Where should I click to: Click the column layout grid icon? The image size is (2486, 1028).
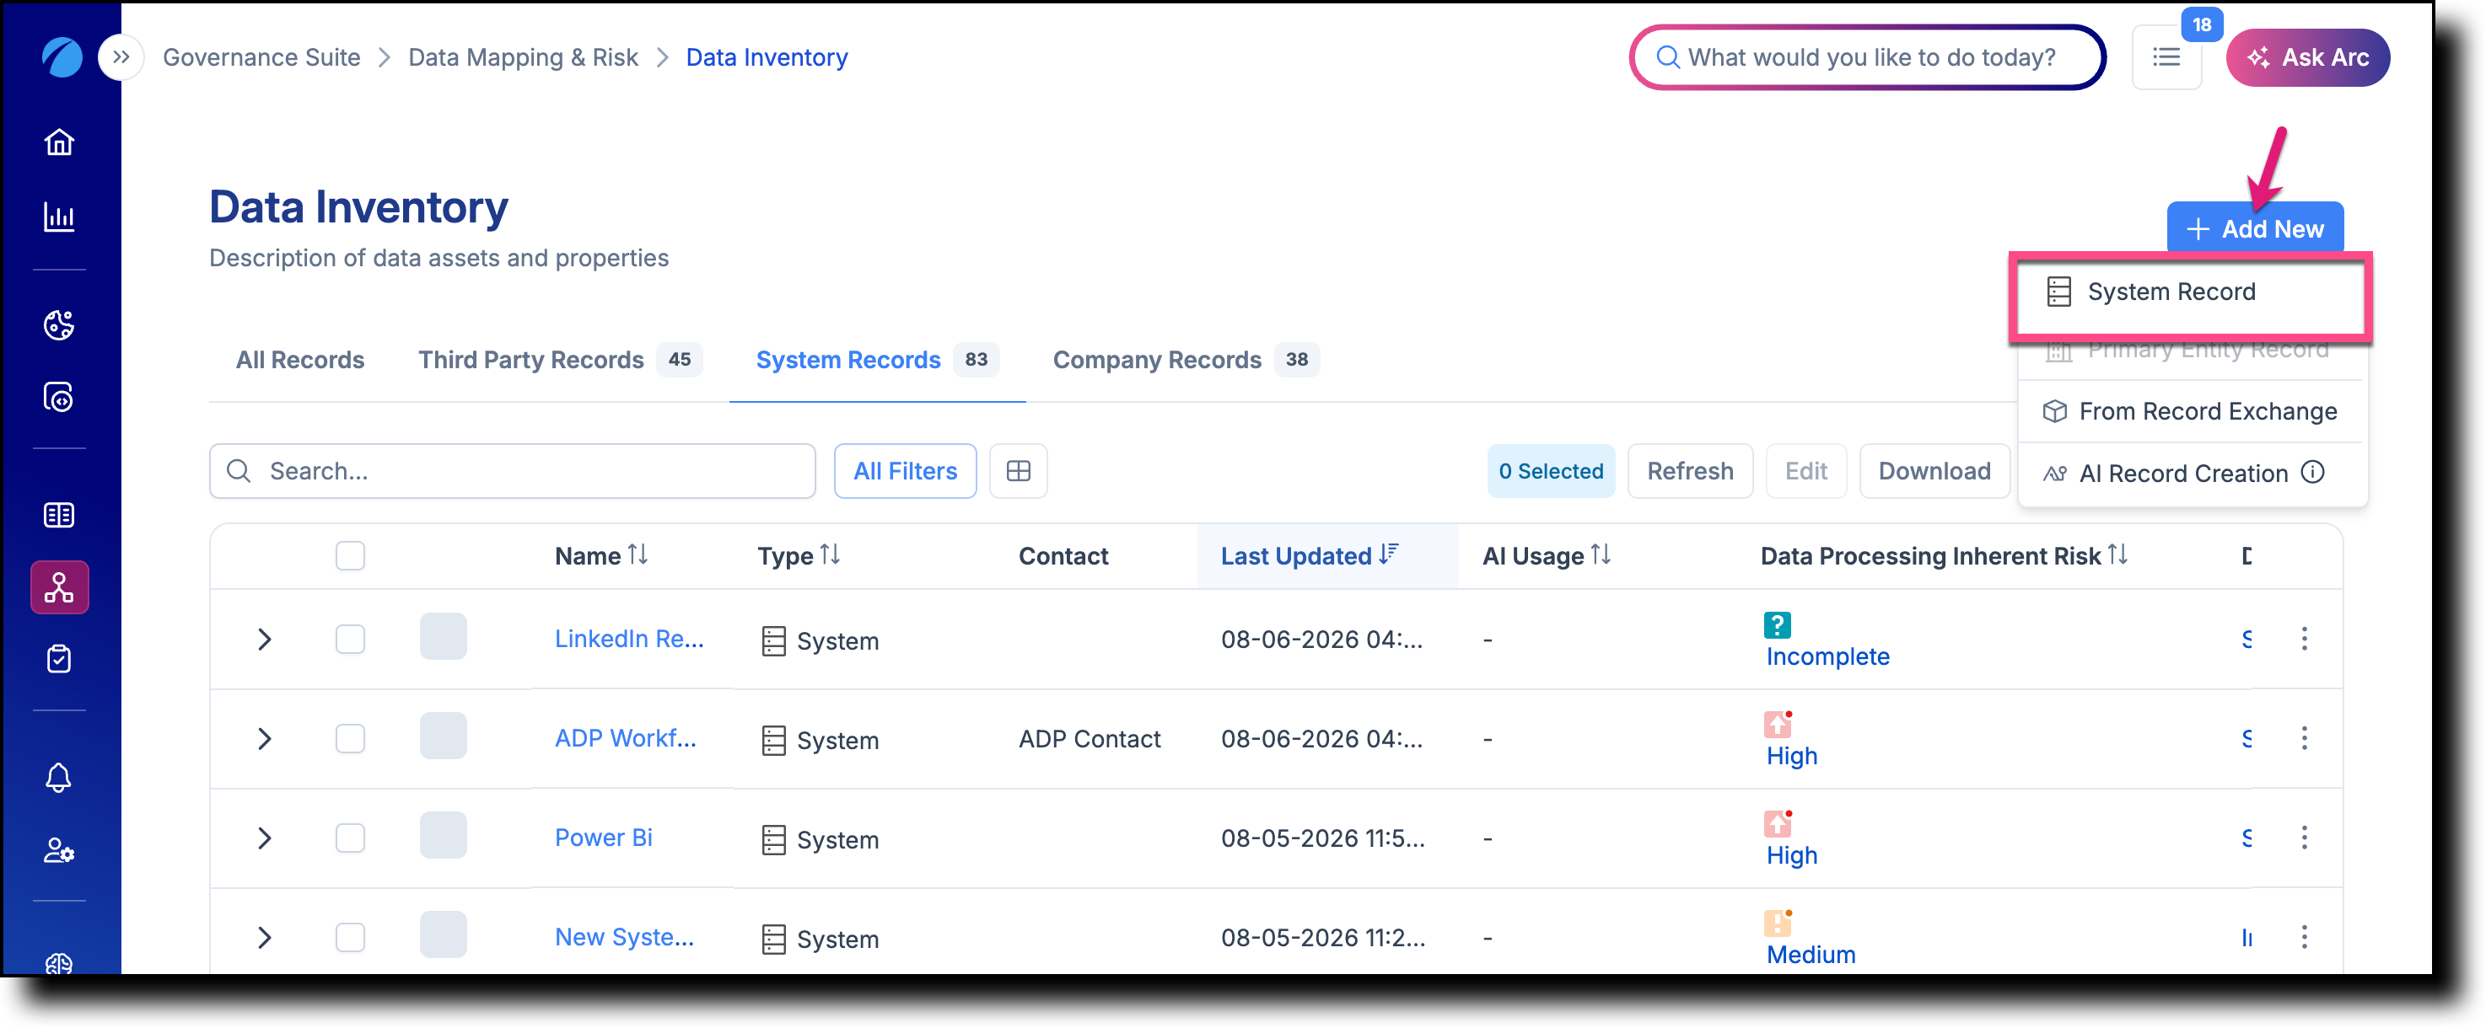1018,470
